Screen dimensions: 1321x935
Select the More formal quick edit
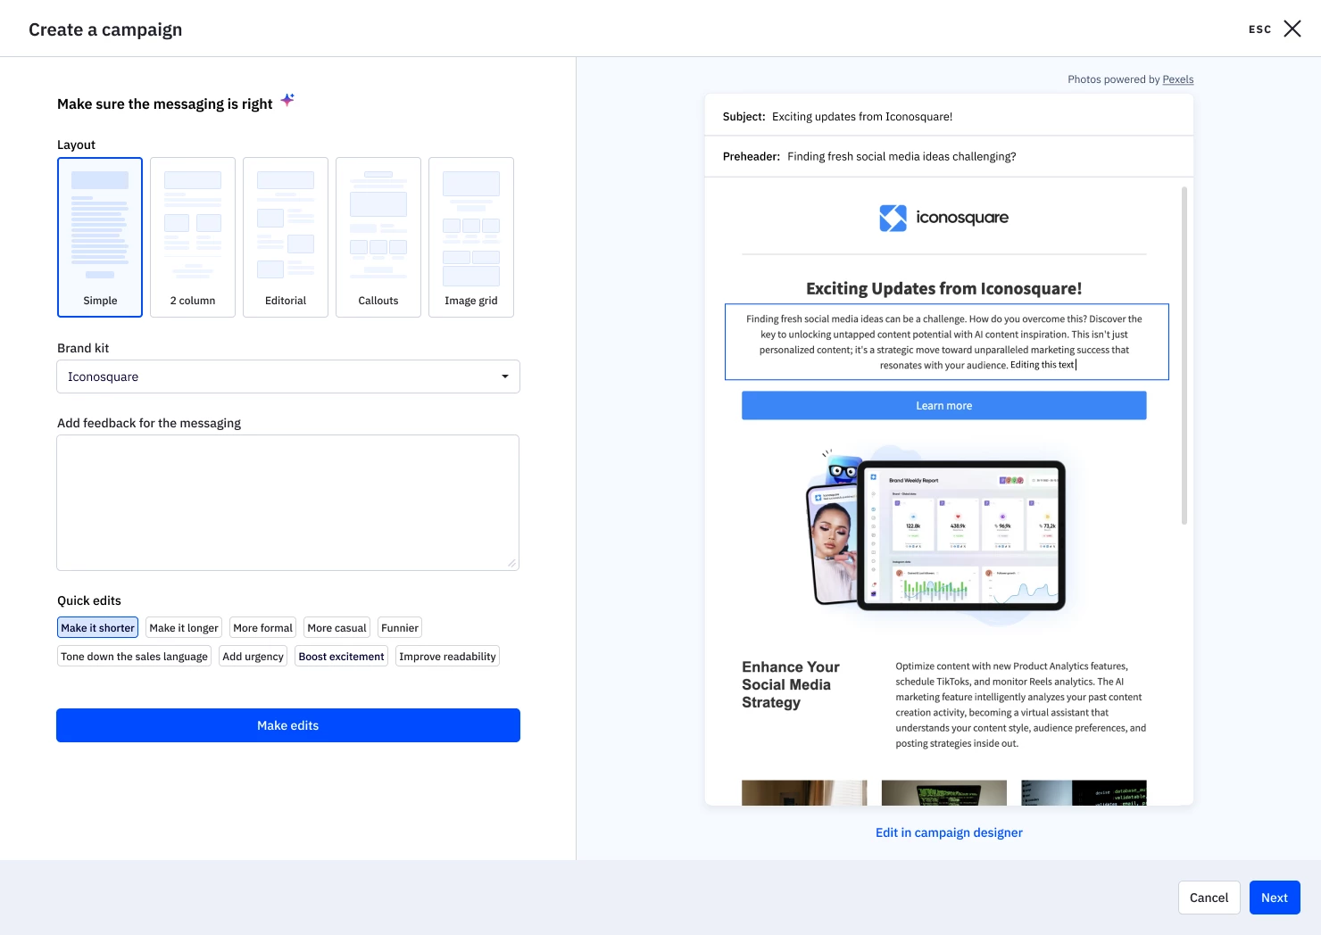[x=262, y=628]
